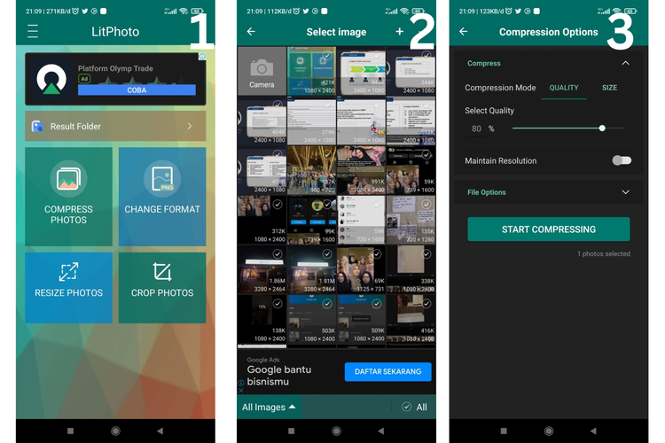Tap the plus icon in Select image header
This screenshot has height=443, width=665.
400,32
